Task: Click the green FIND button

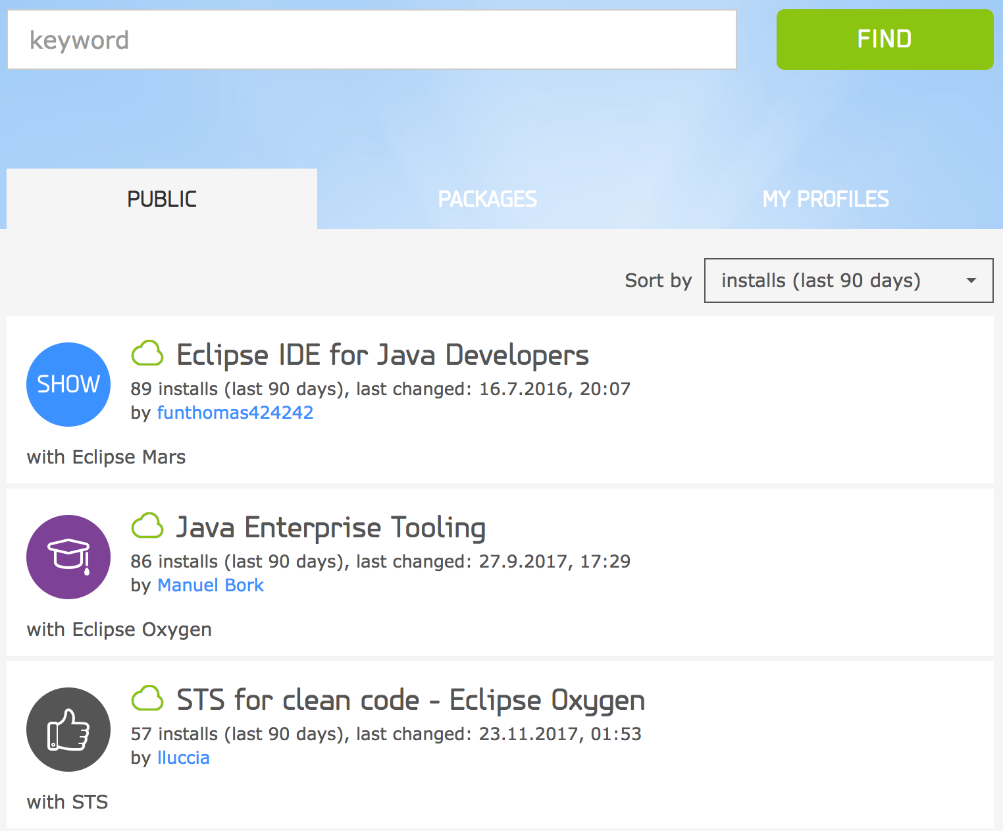Action: point(885,40)
